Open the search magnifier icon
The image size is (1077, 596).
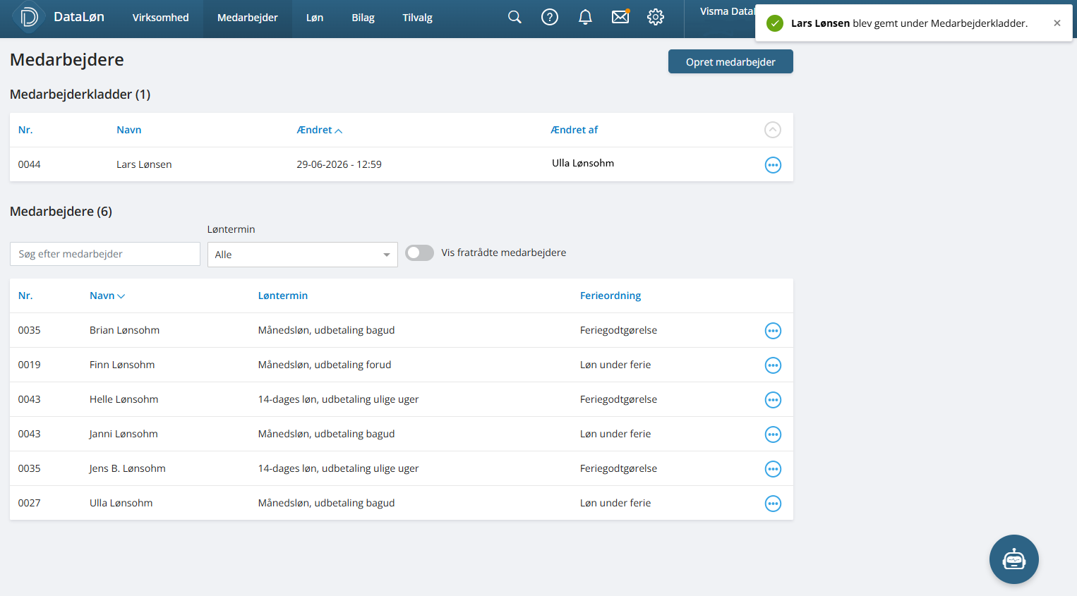tap(515, 18)
